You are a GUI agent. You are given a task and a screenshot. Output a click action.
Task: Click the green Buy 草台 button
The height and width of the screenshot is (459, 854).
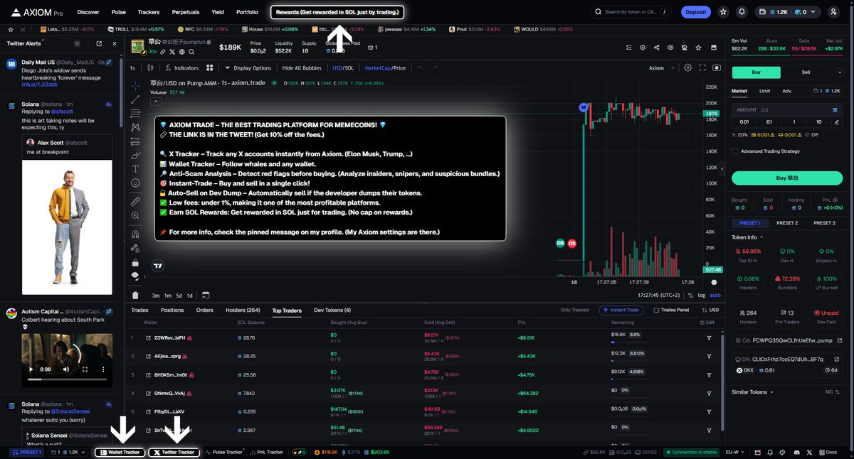click(787, 178)
